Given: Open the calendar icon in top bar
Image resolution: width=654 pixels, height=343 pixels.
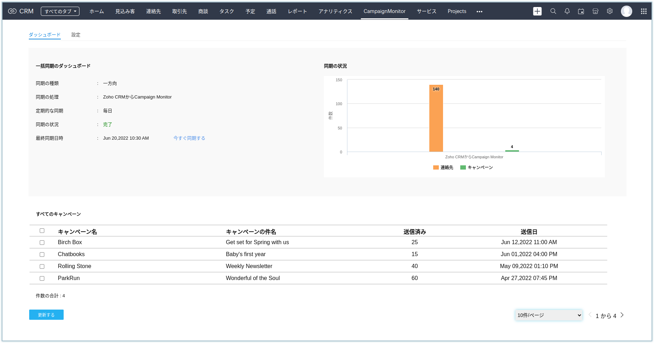Looking at the screenshot, I should (x=581, y=11).
